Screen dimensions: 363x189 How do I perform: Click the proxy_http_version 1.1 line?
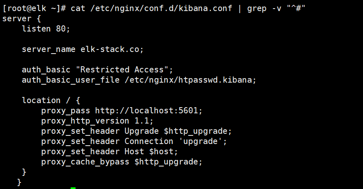[97, 121]
